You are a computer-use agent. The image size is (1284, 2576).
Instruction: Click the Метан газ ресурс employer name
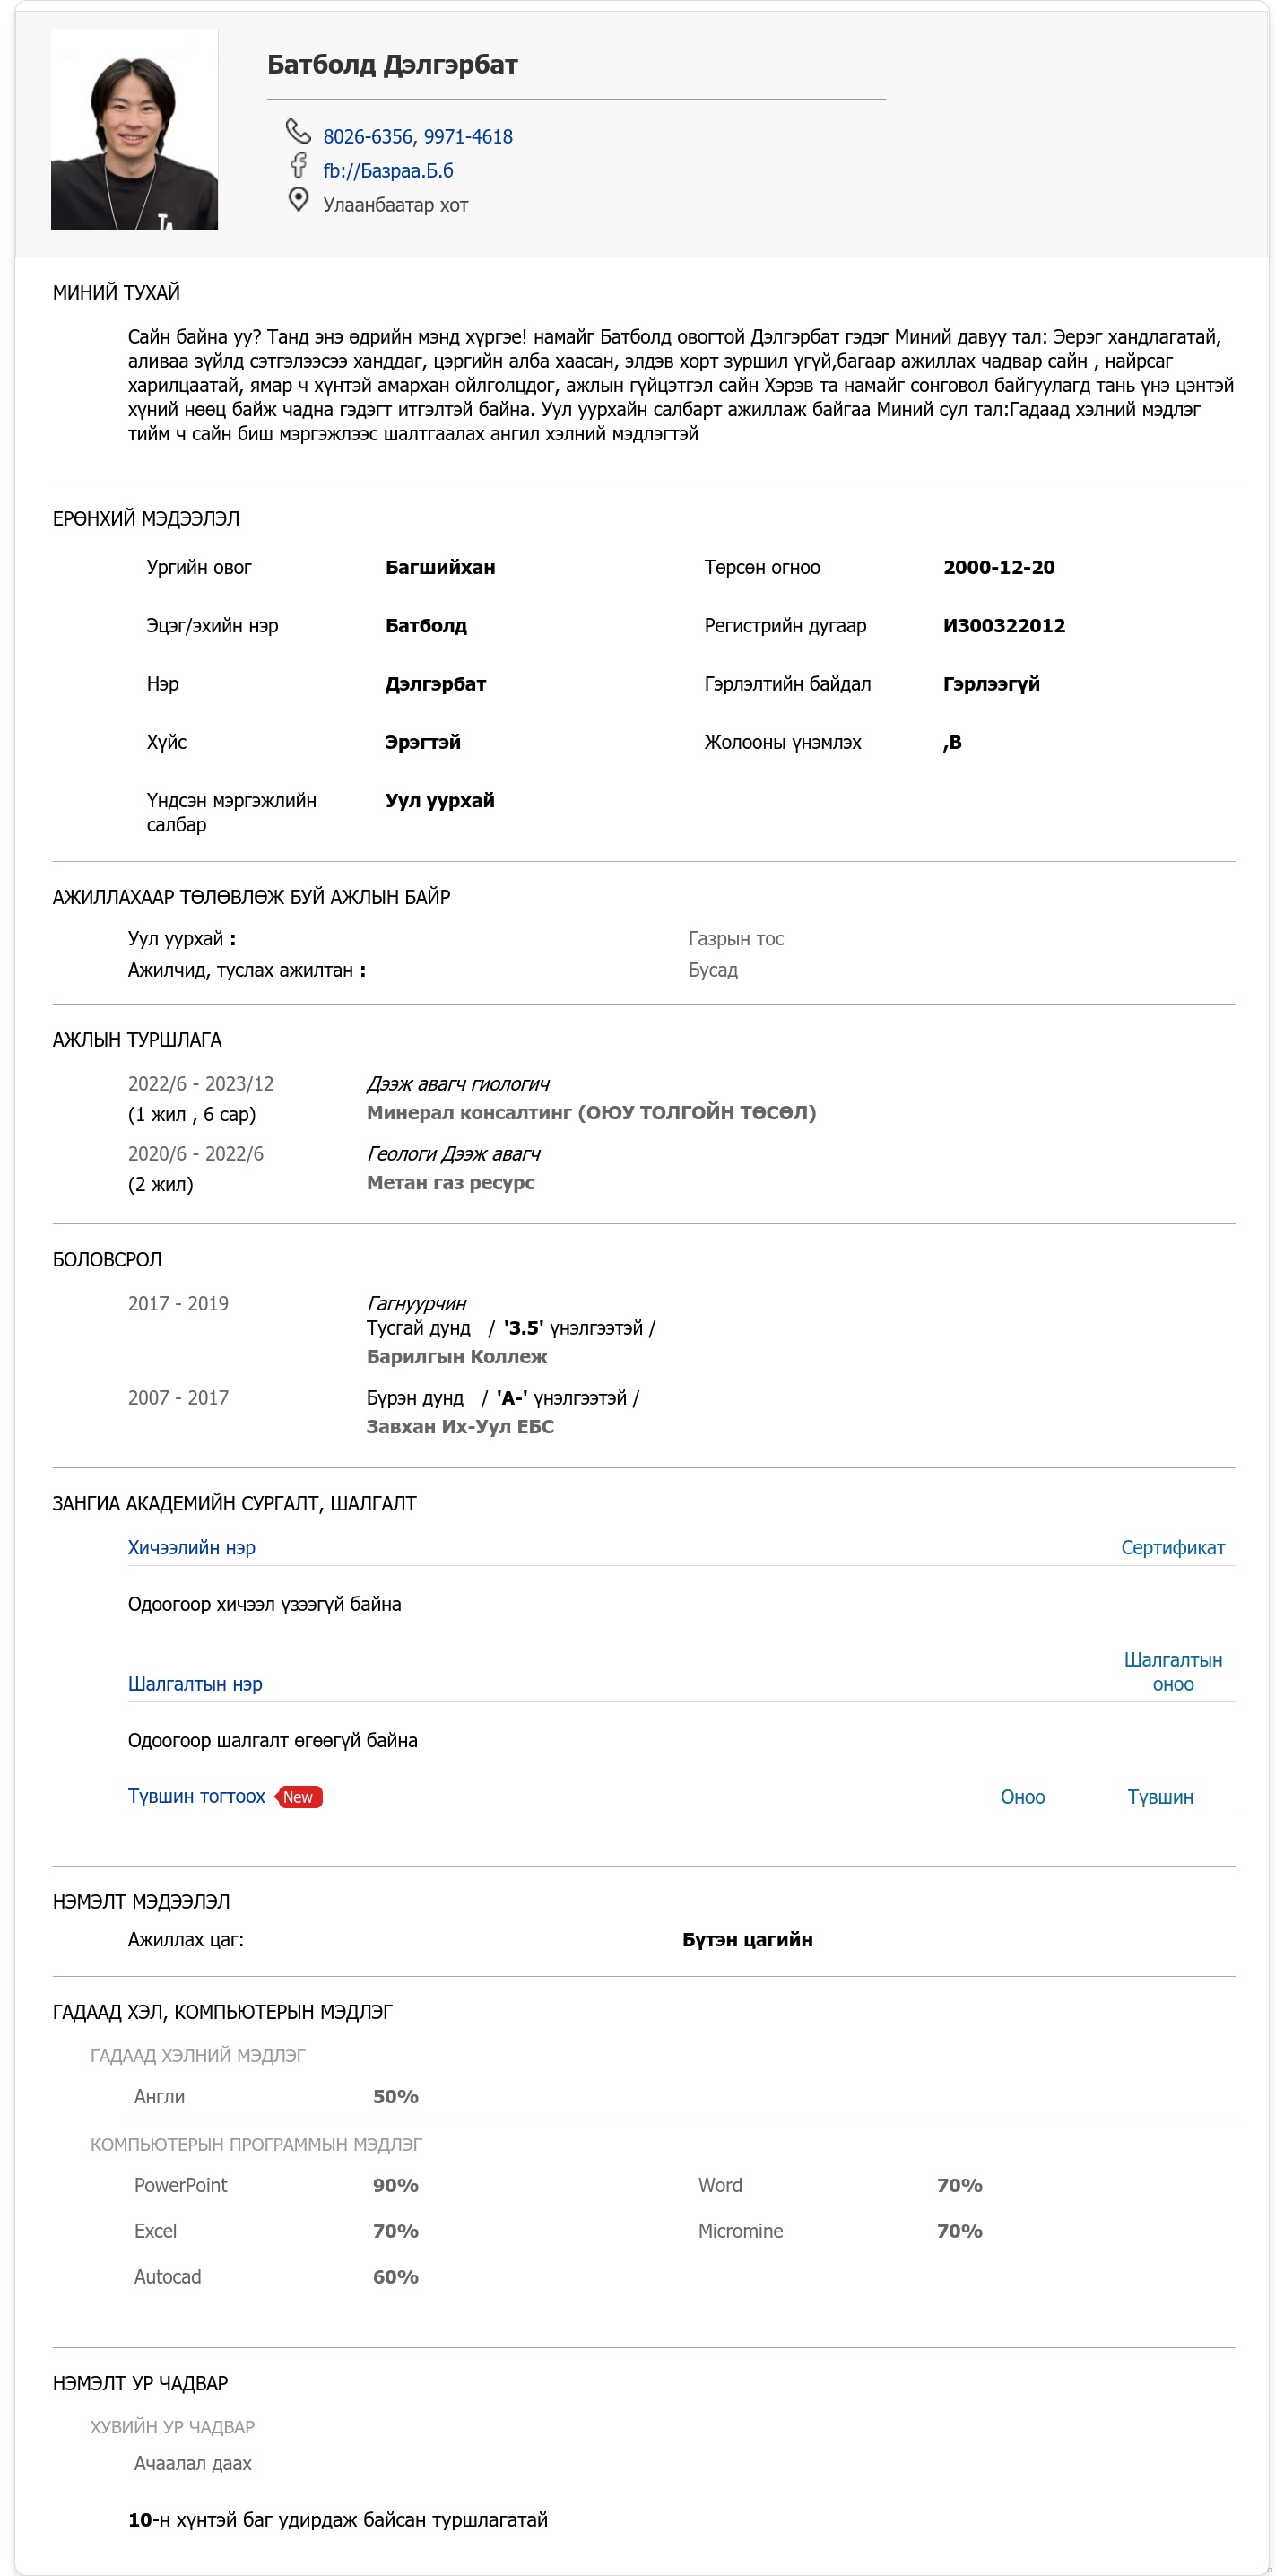click(450, 1183)
